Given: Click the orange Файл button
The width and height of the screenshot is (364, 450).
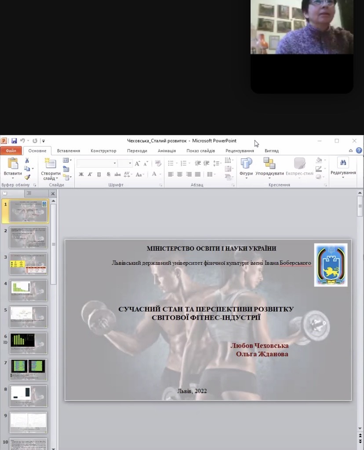Looking at the screenshot, I should 11,150.
